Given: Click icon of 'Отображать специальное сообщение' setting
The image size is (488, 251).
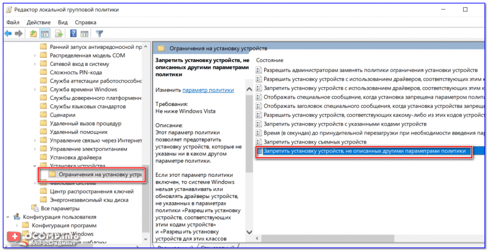Looking at the screenshot, I should pyautogui.click(x=259, y=97).
